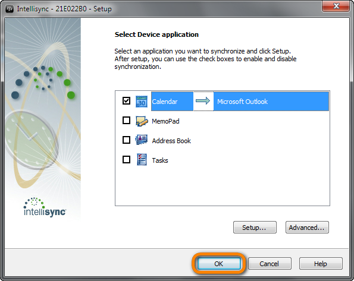Enable the MemoPad checkbox
354x281 pixels.
(126, 121)
